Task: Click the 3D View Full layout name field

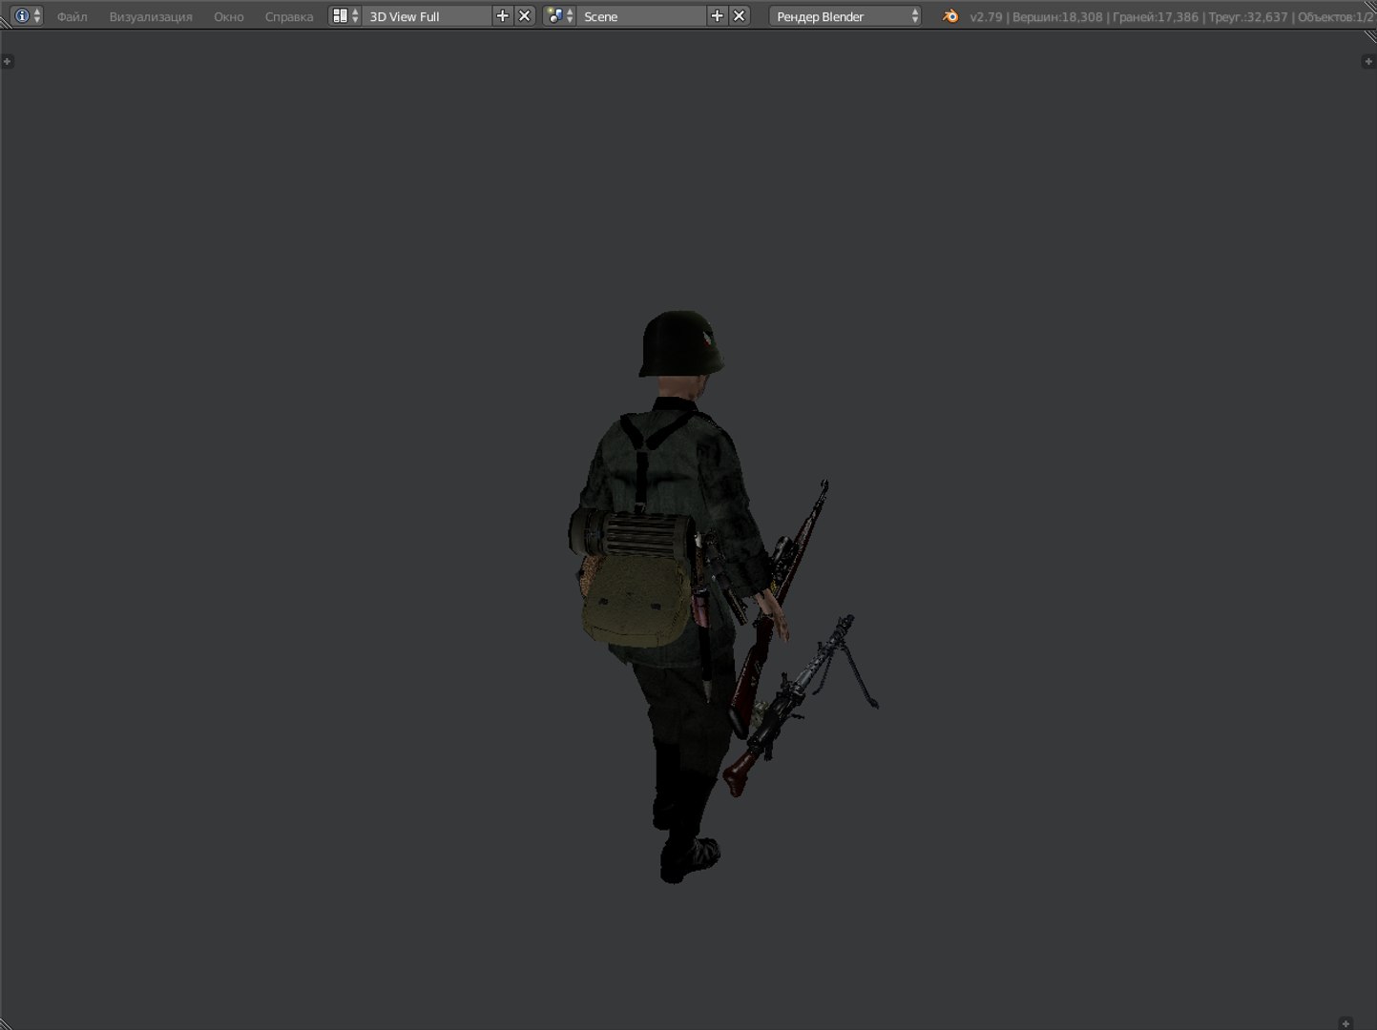Action: point(427,16)
